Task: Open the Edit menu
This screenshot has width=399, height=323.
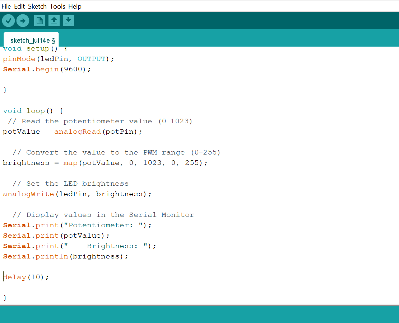Action: [19, 6]
